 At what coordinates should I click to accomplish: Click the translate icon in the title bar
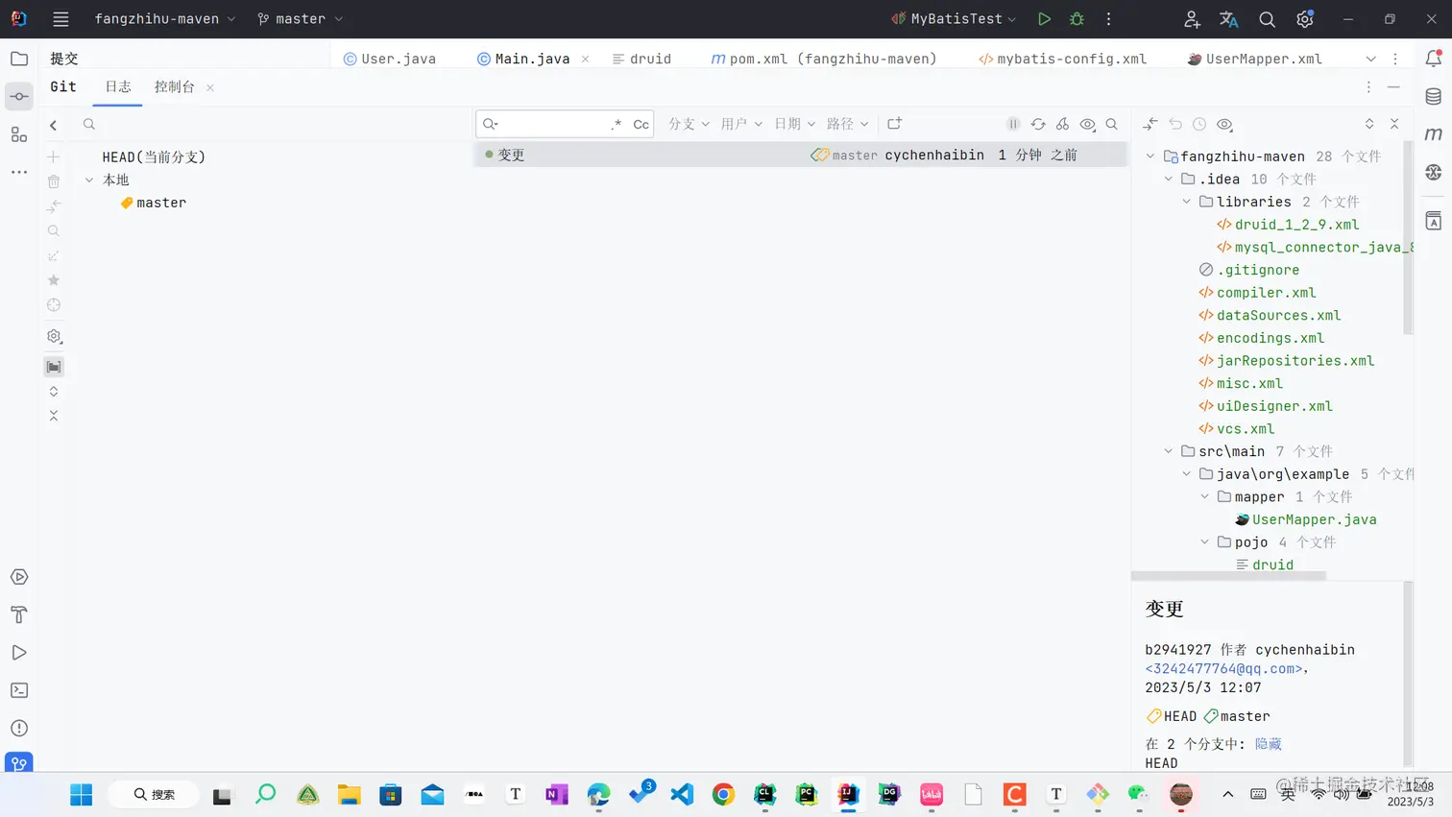click(1228, 18)
